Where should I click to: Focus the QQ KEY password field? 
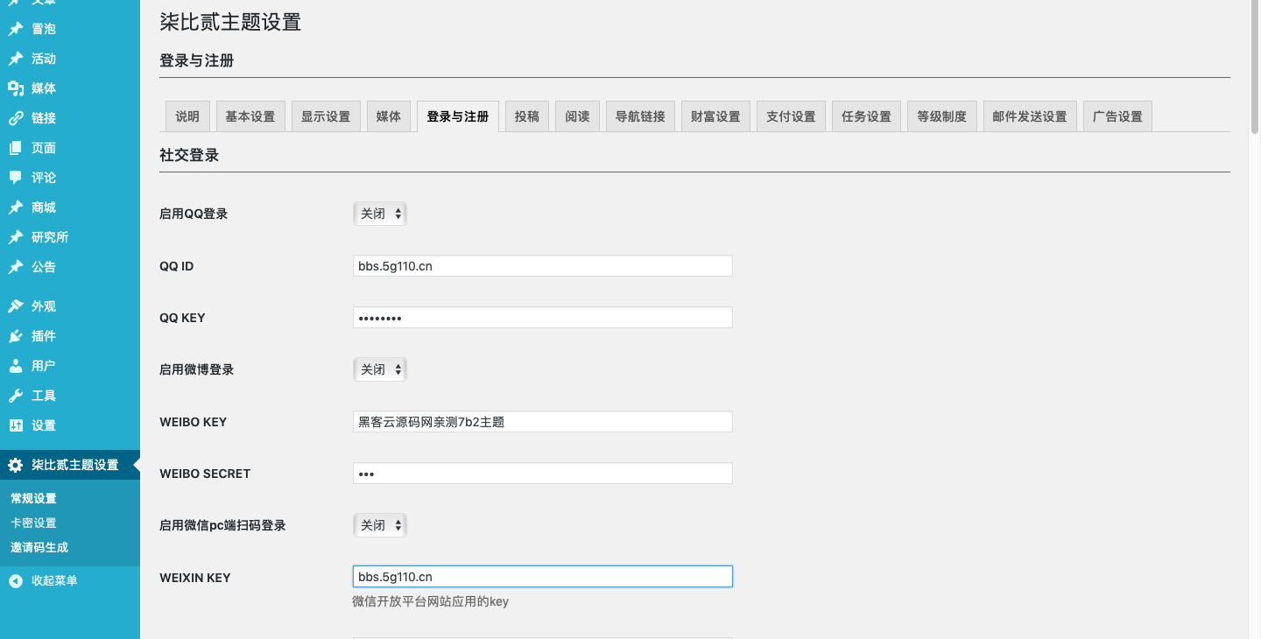pyautogui.click(x=542, y=318)
